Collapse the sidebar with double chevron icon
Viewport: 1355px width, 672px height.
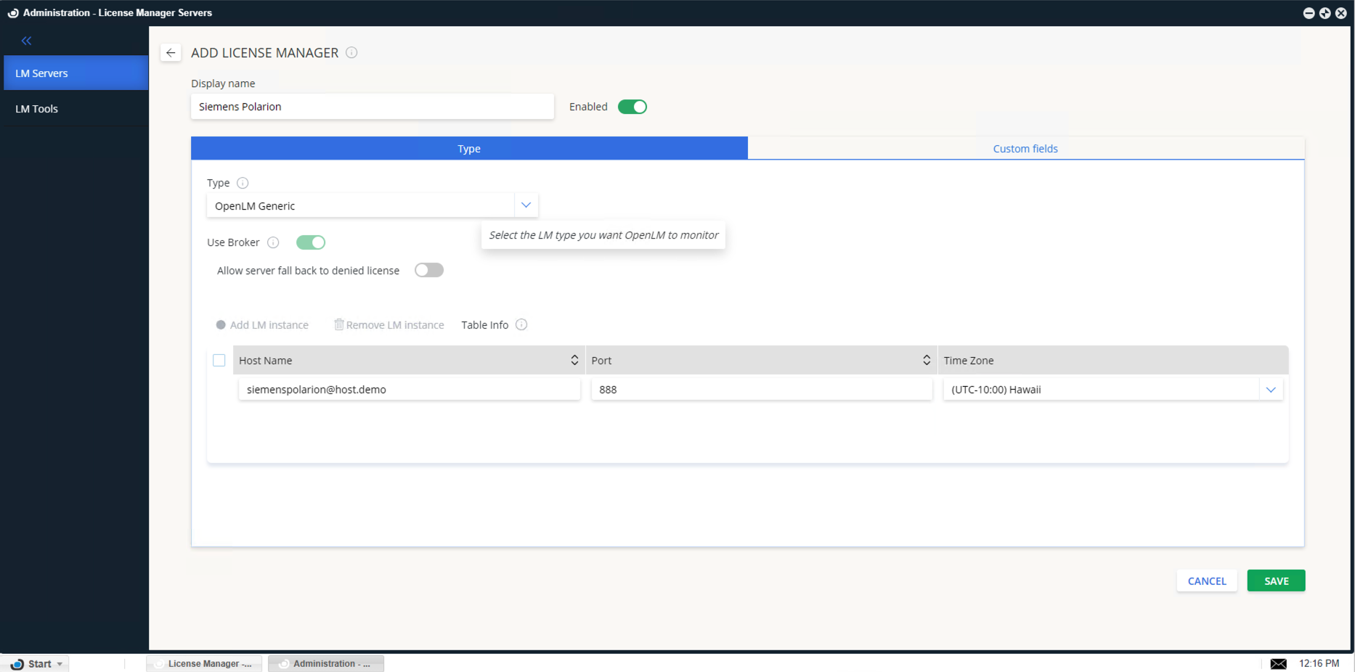click(27, 41)
